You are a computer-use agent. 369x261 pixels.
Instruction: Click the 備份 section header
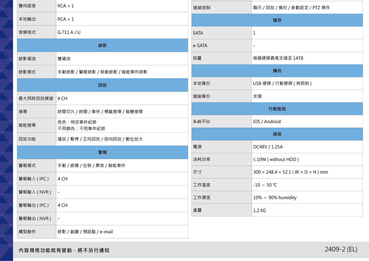click(x=277, y=71)
